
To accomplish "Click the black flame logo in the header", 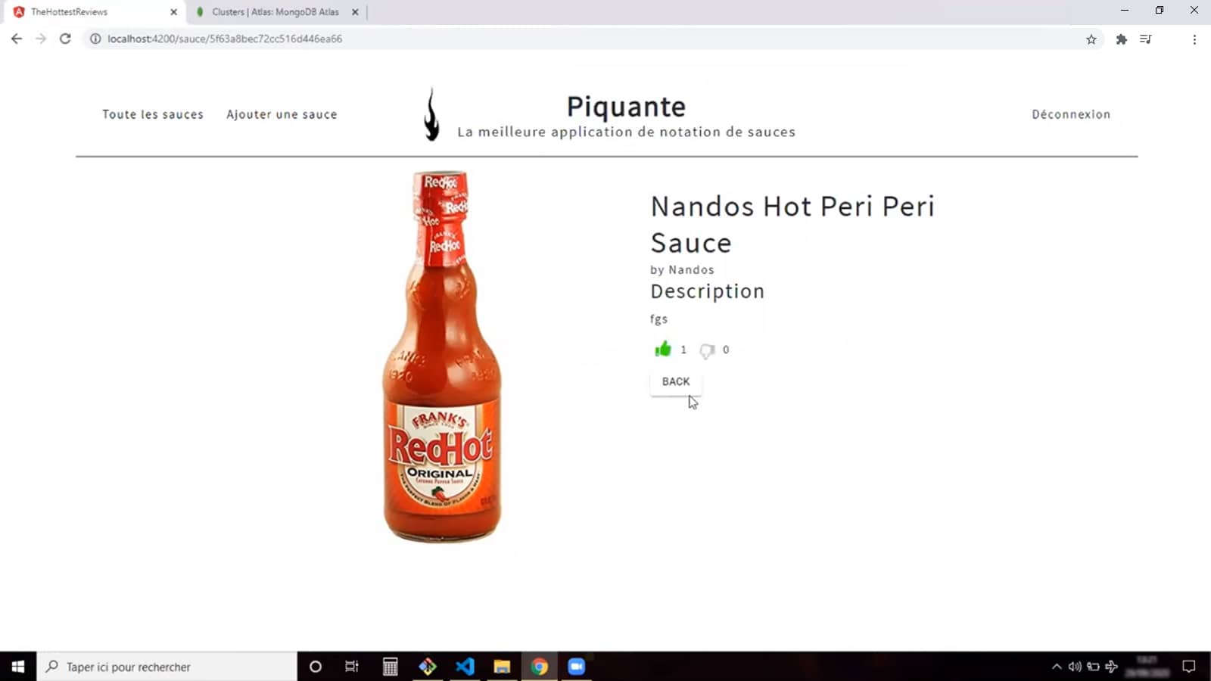I will 431,114.
